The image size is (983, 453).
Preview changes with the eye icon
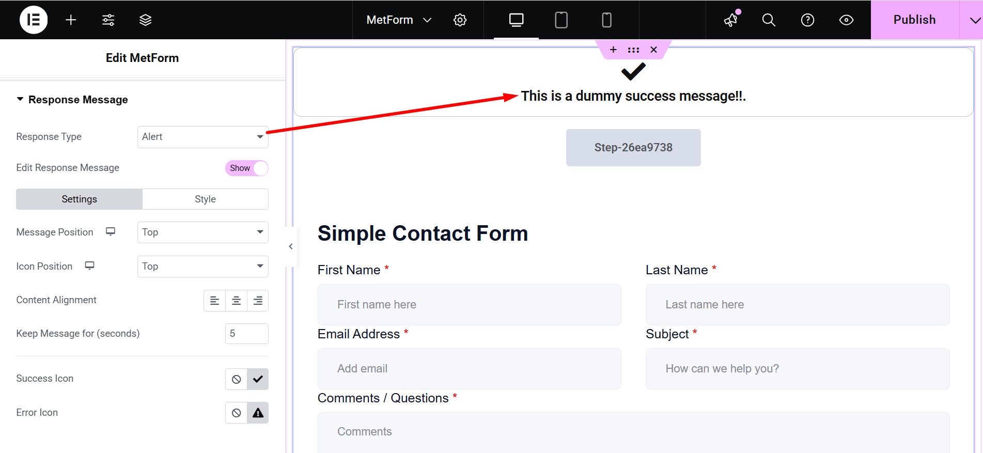(846, 20)
